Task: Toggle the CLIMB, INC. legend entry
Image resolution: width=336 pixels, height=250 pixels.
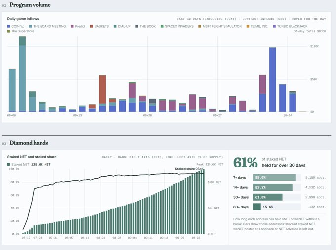Action: pos(257,26)
